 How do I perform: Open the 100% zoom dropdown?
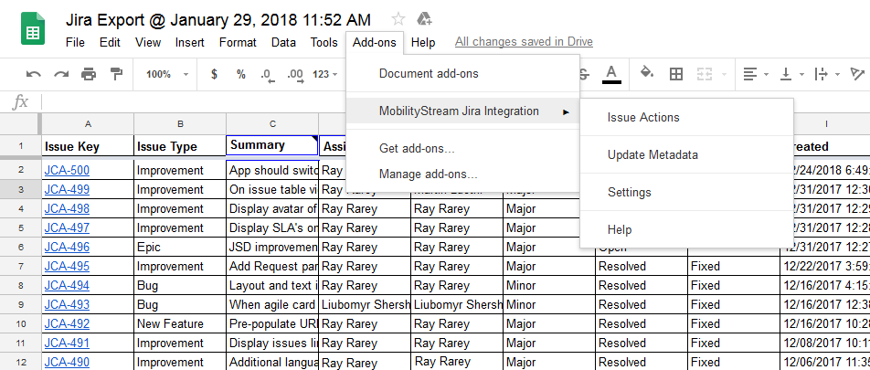point(166,74)
